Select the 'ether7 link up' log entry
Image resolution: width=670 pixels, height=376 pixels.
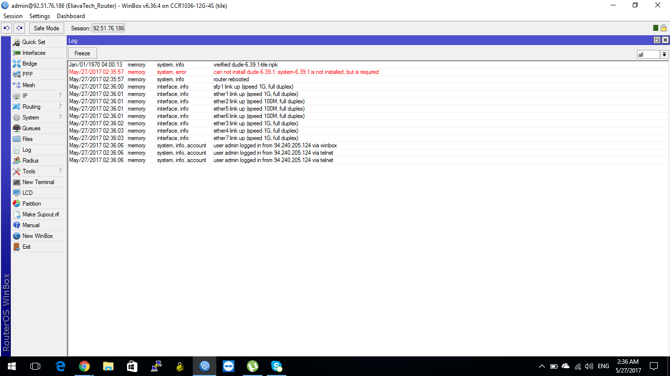click(368, 138)
